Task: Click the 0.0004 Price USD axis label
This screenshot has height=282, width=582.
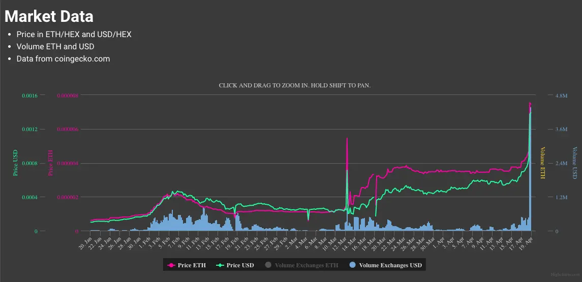Action: click(29, 197)
